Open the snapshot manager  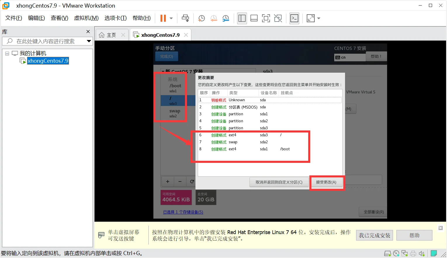(226, 18)
